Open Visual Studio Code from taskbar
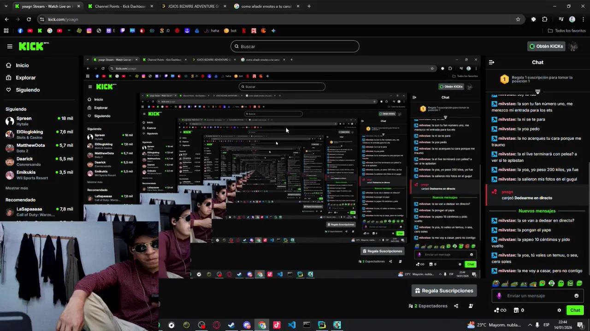 292,325
